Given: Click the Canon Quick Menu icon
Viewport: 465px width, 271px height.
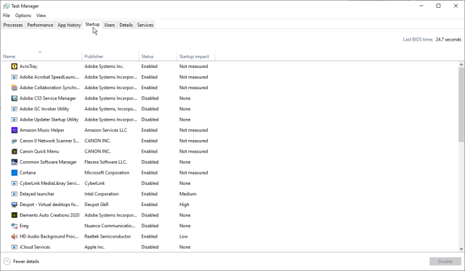Looking at the screenshot, I should (15, 152).
